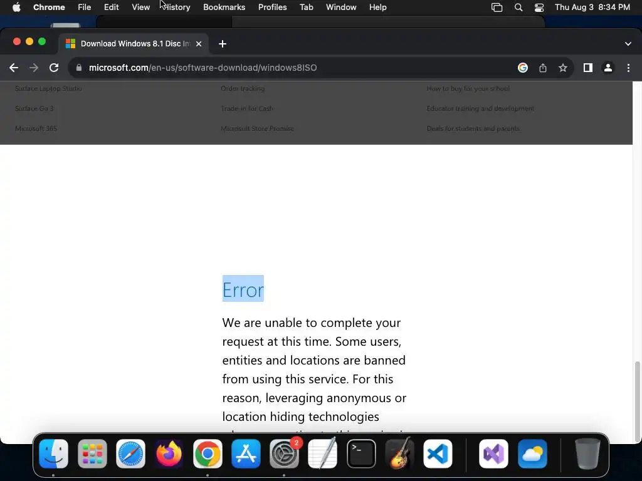
Task: Click the forward navigation arrow
Action: [x=34, y=68]
